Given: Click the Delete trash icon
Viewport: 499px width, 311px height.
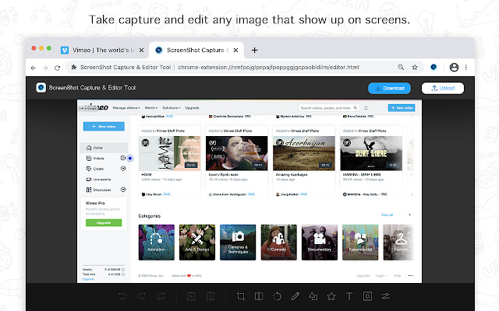Looking at the screenshot, I should pos(191,296).
